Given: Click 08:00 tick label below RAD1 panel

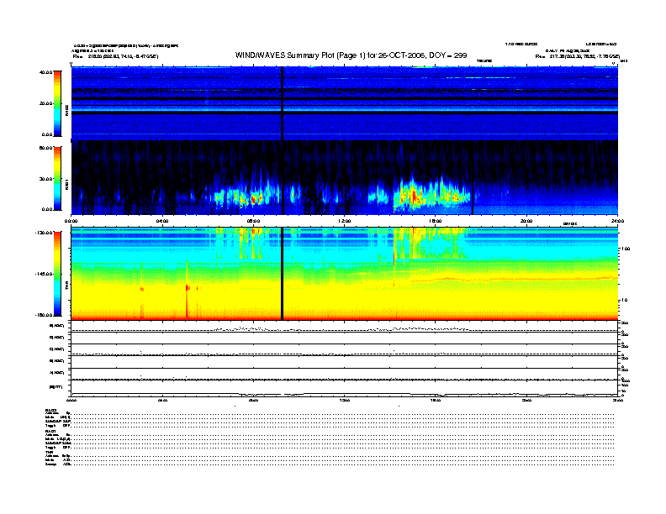Looking at the screenshot, I should (x=253, y=221).
